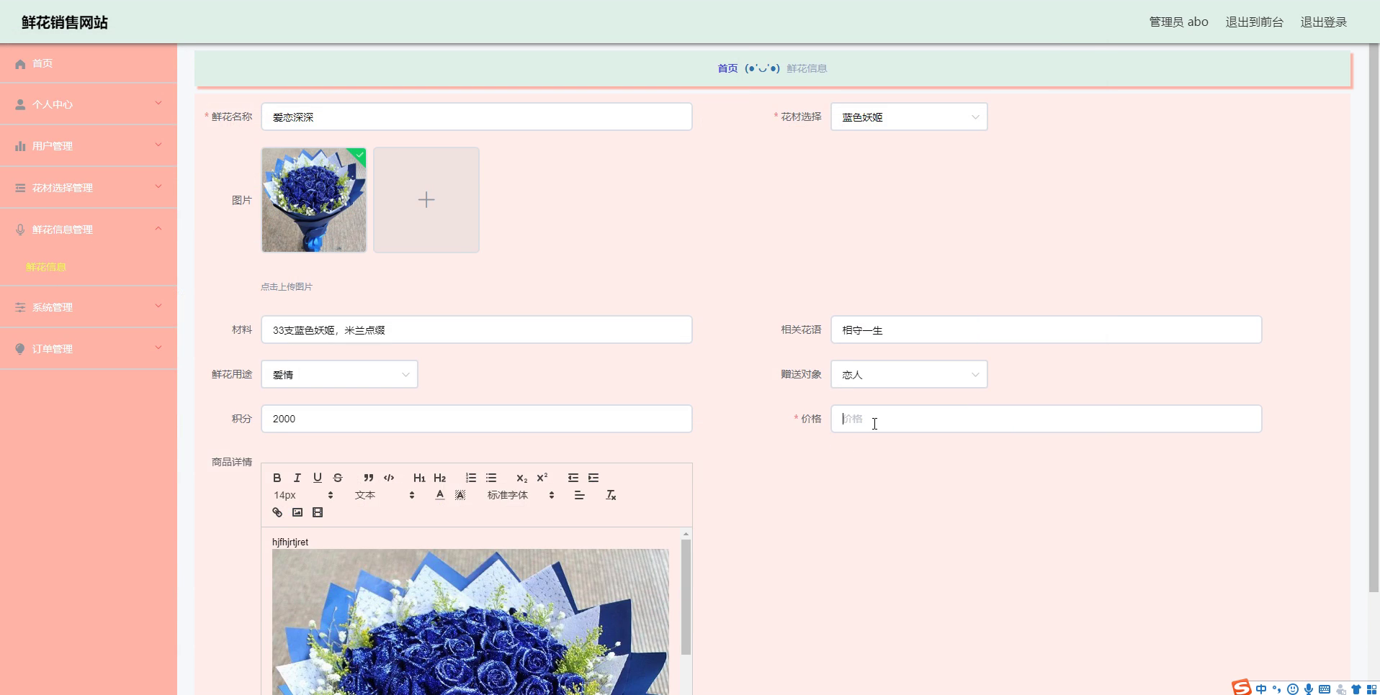1380x695 pixels.
Task: Collapse the 鲜花信息管理 sidebar menu
Action: 89,230
